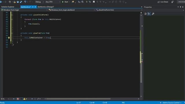Collapse the showFrm method

[12, 34]
